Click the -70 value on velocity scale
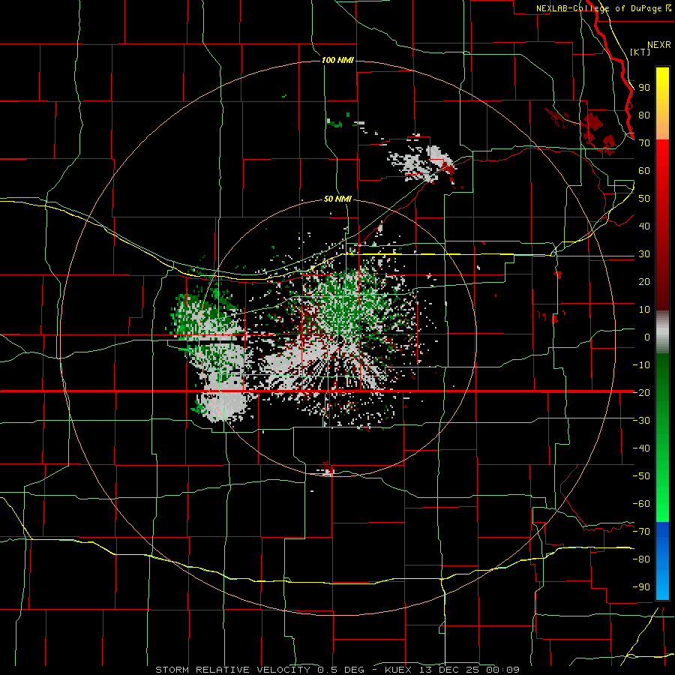 click(x=641, y=532)
